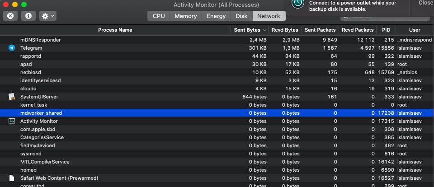Select the kernel_task process
Screen dimensions: 434x187
pos(33,105)
